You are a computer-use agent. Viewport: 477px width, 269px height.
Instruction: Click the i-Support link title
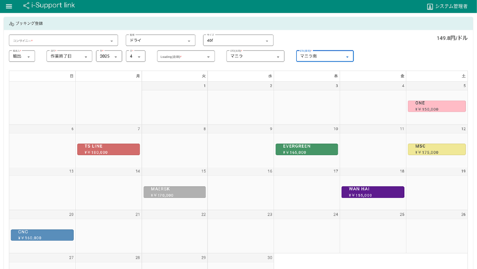tap(53, 5)
